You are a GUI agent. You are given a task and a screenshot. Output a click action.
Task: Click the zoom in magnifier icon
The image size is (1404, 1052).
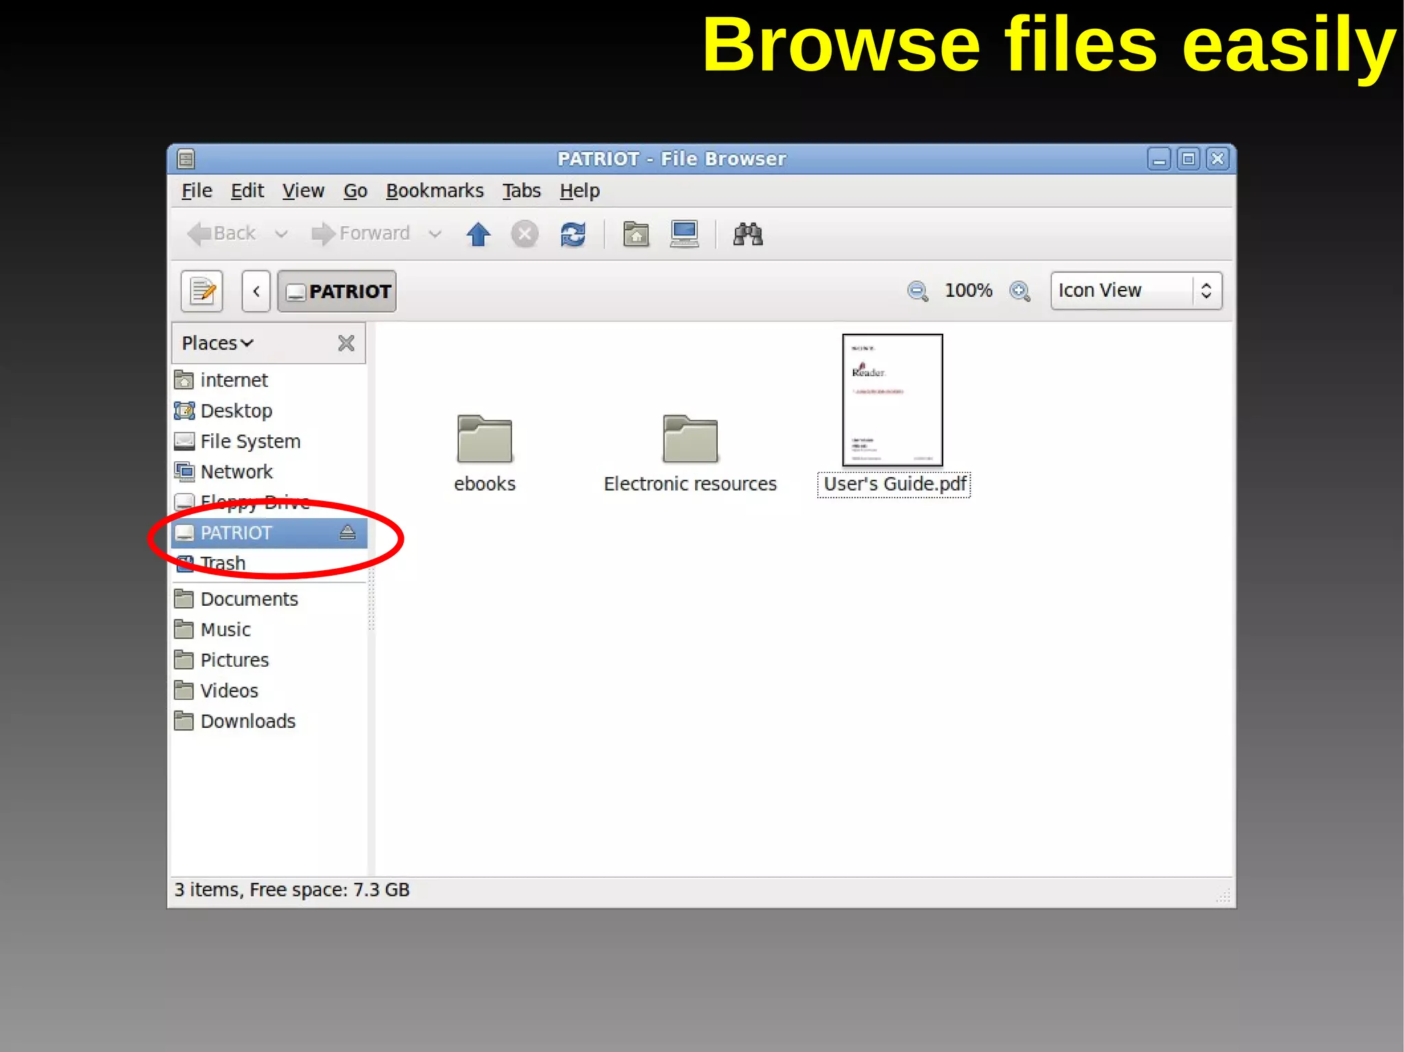tap(1019, 291)
